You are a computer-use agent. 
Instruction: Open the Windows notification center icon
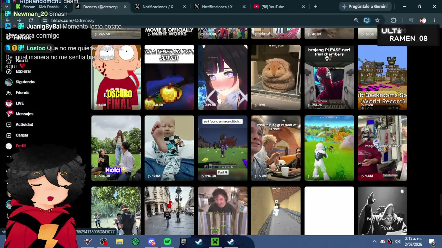pos(432,242)
